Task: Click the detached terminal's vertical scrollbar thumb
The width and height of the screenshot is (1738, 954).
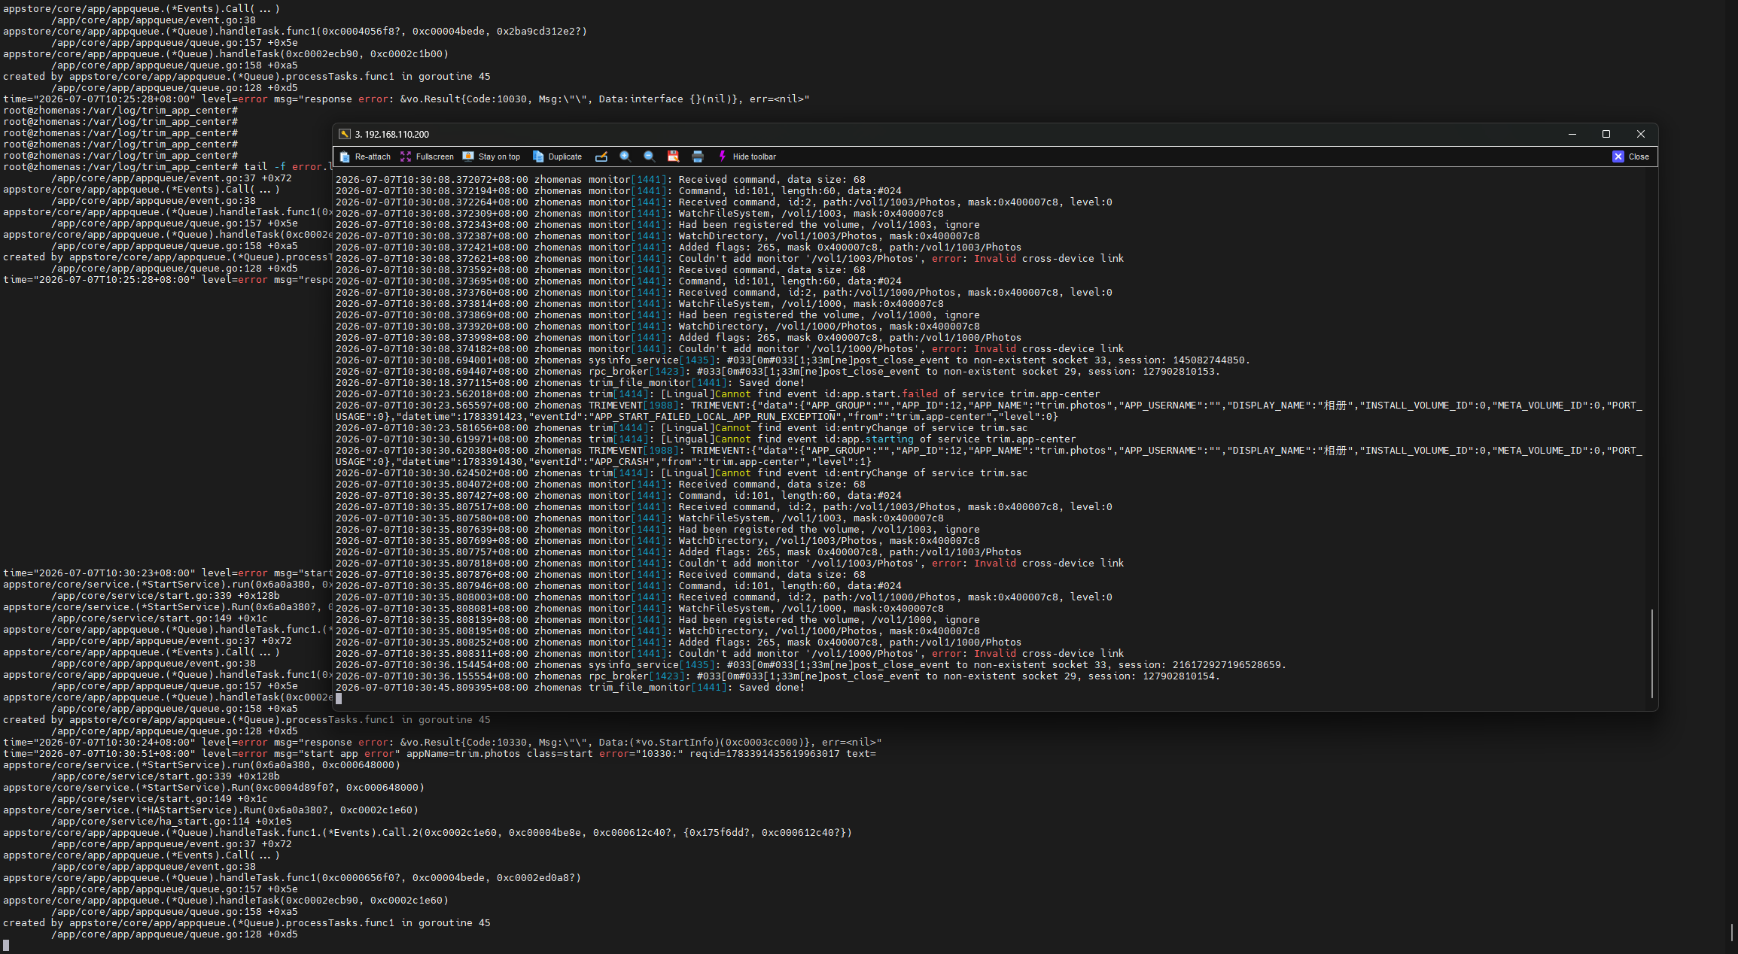Action: (1652, 653)
